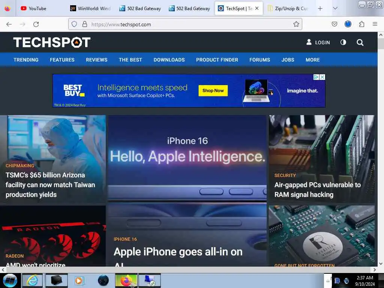Open the TRENDING menu
384x288 pixels.
[x=26, y=60]
